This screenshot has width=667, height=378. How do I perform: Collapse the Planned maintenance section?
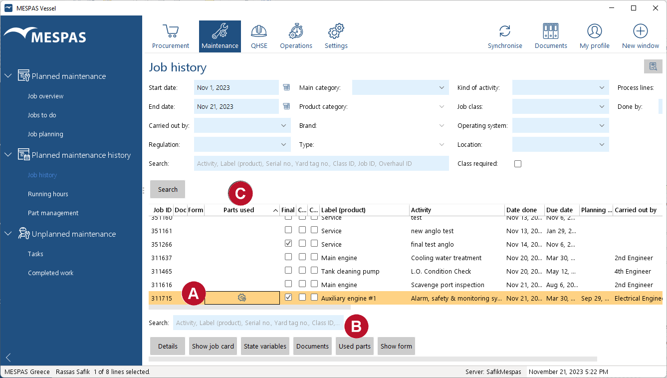pos(8,76)
